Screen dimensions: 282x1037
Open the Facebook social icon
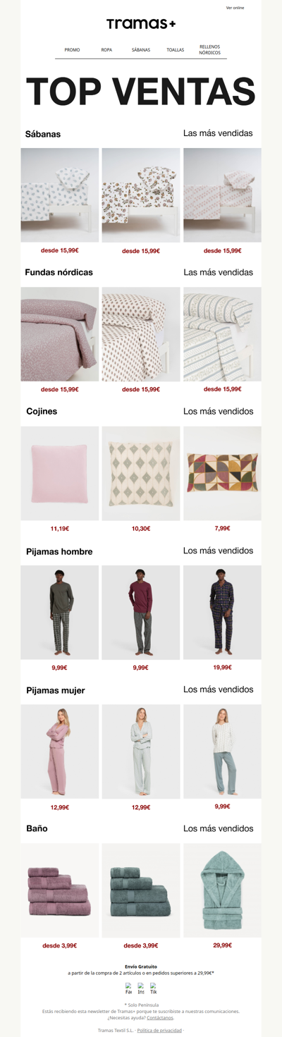tap(128, 988)
